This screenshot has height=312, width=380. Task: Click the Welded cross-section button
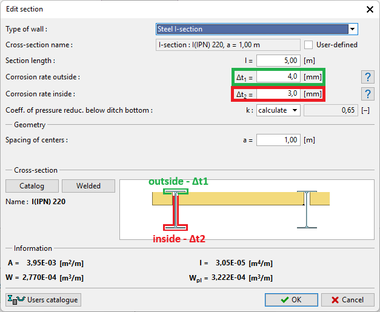click(88, 186)
